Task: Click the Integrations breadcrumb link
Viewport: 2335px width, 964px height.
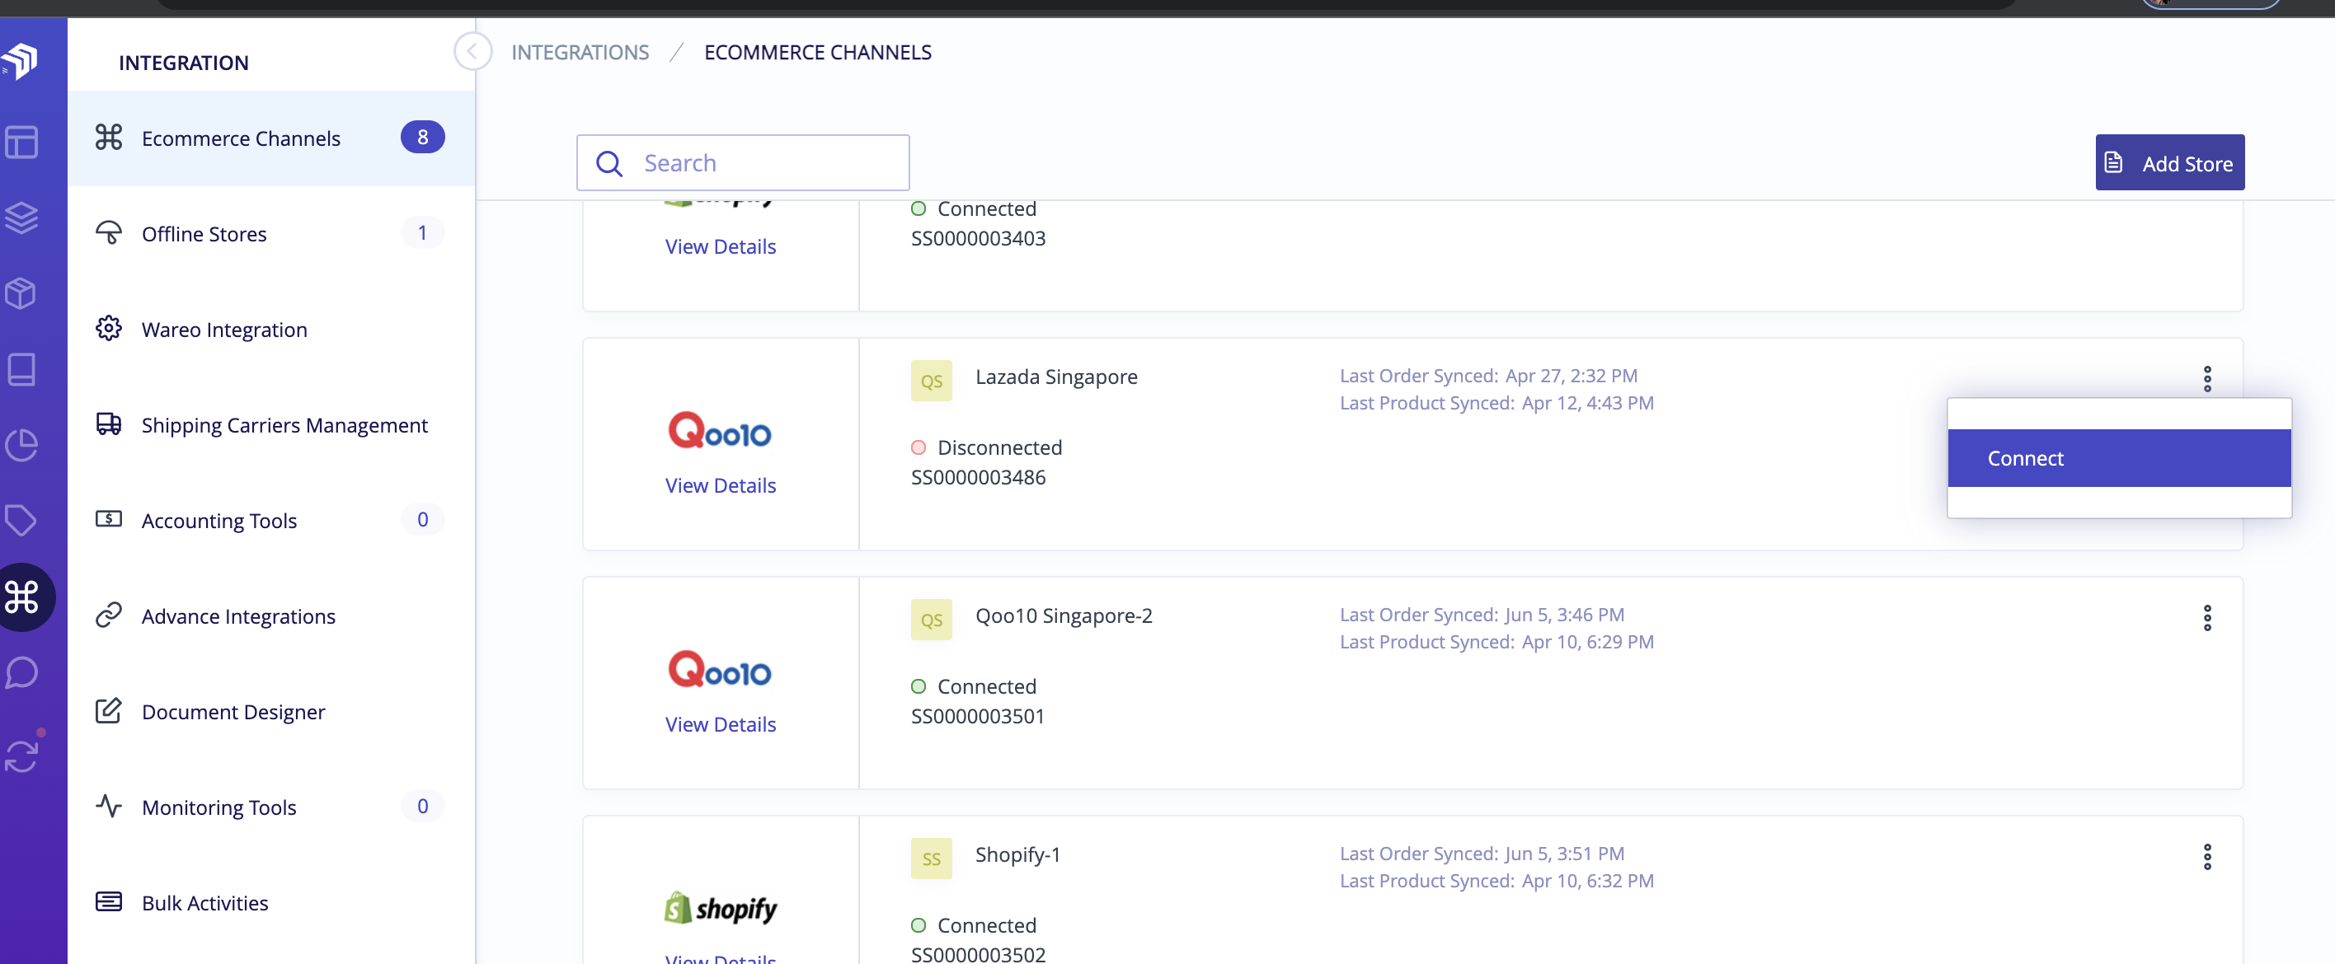Action: tap(580, 53)
